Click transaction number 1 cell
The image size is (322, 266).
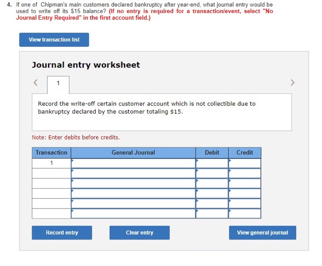click(x=52, y=163)
